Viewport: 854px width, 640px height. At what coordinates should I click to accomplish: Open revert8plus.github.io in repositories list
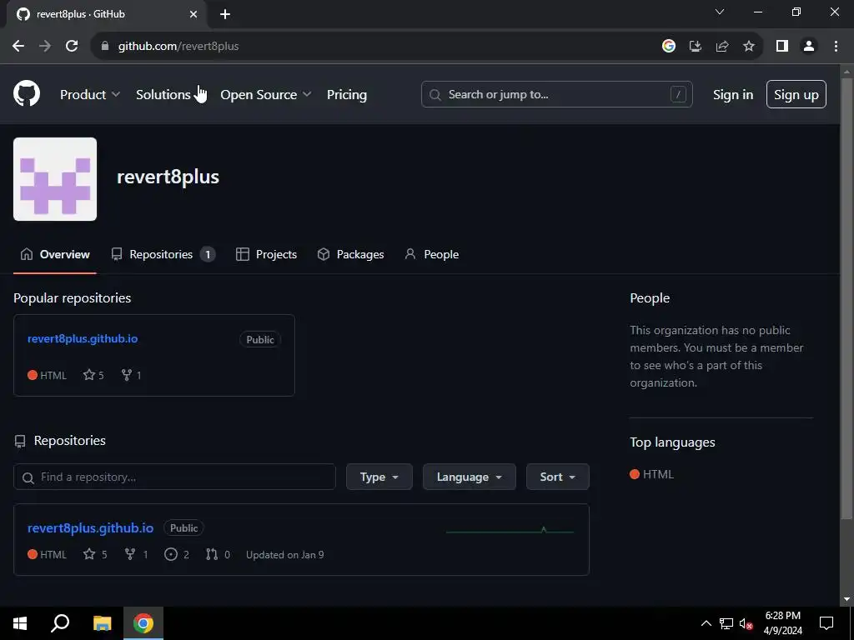[x=90, y=527]
